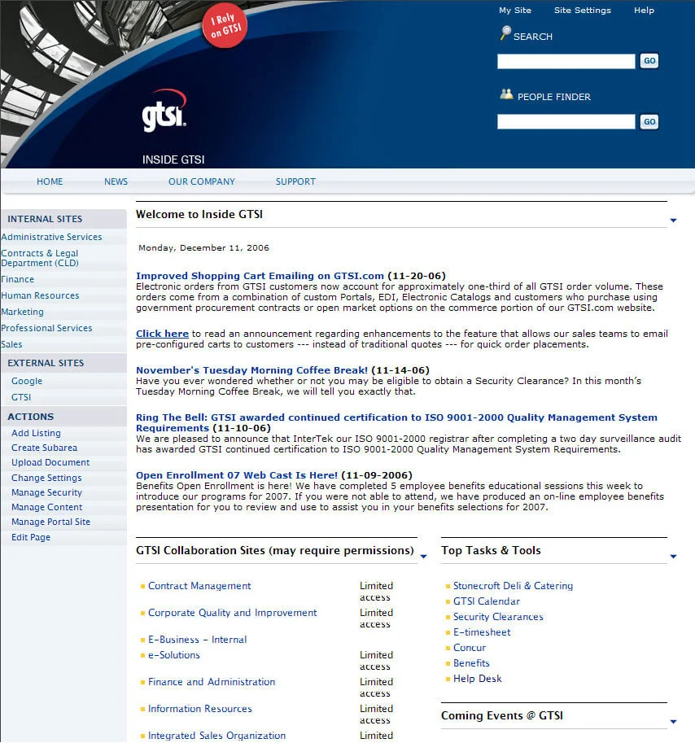Open the Sales internal site
The image size is (695, 743).
click(x=11, y=344)
